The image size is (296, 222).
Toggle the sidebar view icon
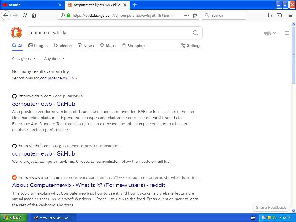point(279,15)
